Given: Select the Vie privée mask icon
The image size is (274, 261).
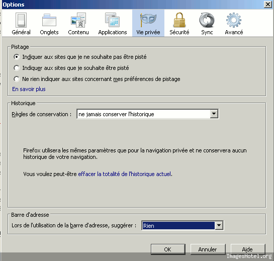Looking at the screenshot, I should tap(148, 20).
